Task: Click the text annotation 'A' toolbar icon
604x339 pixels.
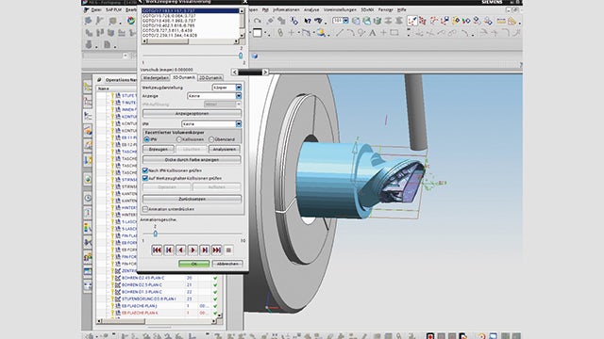Action: coord(373,33)
